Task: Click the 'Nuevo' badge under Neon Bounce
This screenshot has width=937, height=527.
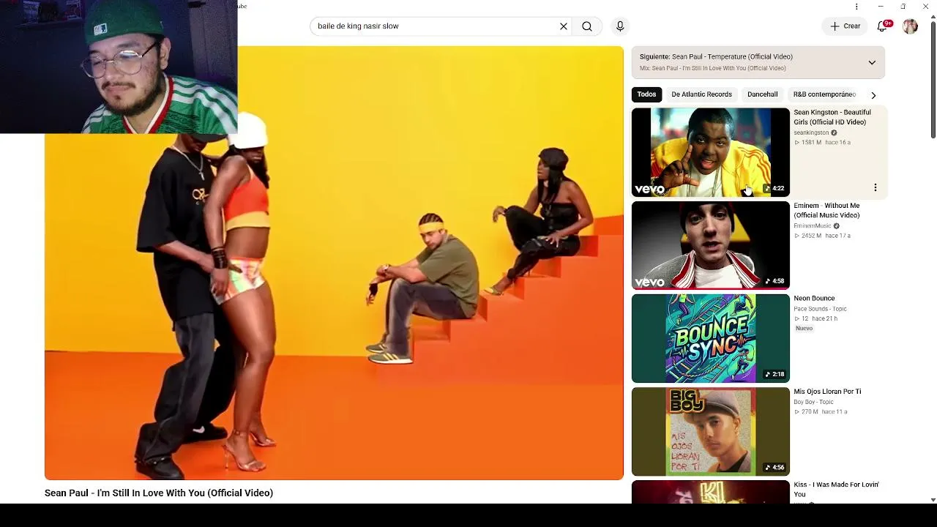Action: [804, 329]
